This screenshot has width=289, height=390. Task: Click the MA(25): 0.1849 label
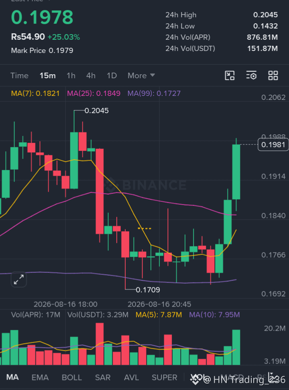click(94, 93)
